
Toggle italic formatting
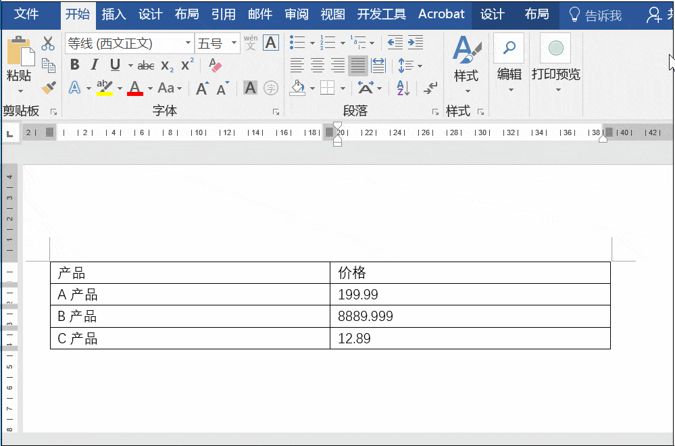(95, 65)
